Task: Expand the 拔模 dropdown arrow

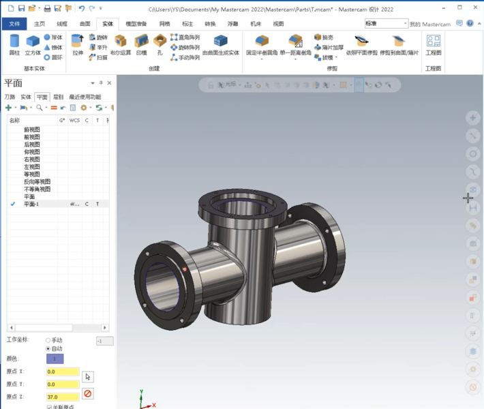Action: click(336, 57)
